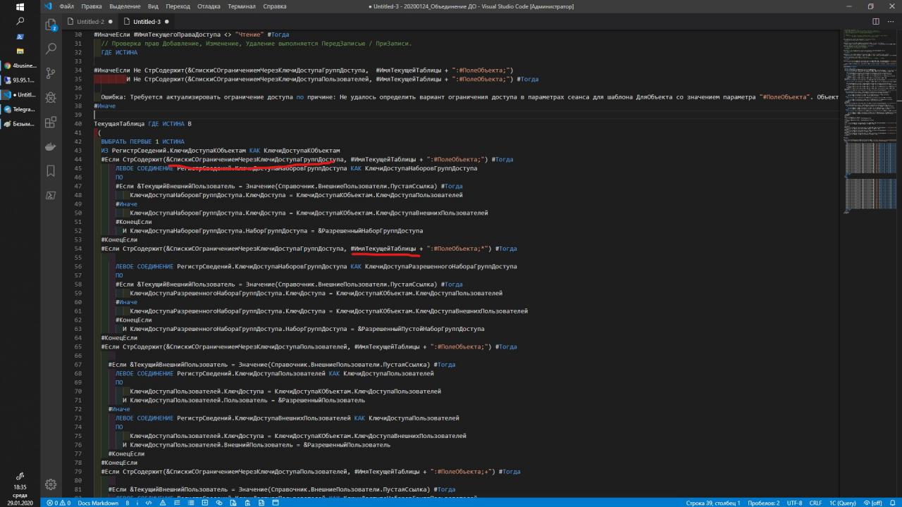Screen dimensions: 902x507
Task: Click the Numbered list icon in the status bar
Action: pyautogui.click(x=177, y=503)
